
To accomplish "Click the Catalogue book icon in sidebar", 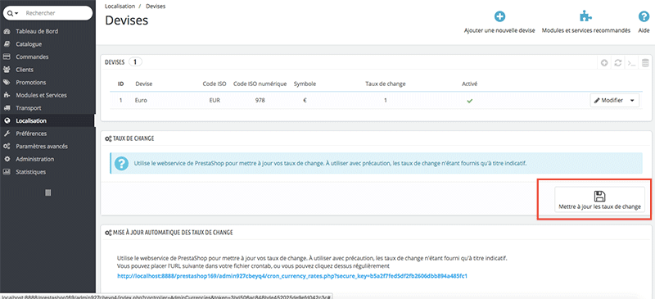I will pos(7,44).
